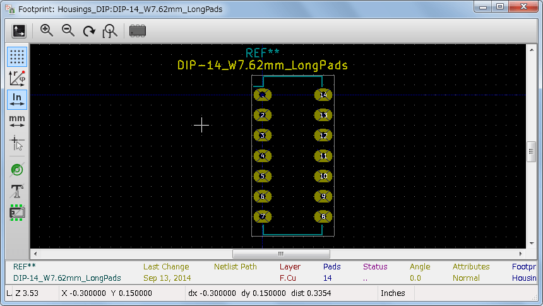The width and height of the screenshot is (543, 306).
Task: Click the DIP-14_W7.62mm_LongPads value text on canvas
Action: 262,65
